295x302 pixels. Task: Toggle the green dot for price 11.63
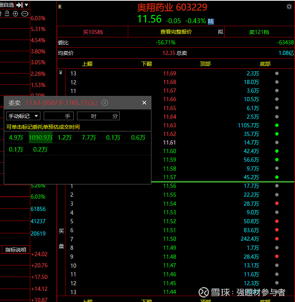(277, 125)
